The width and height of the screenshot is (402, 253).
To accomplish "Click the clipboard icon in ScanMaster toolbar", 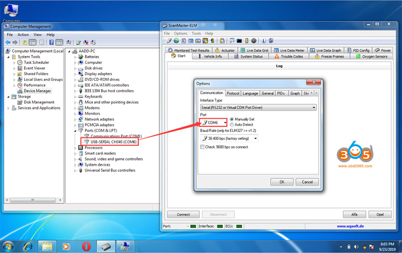I will pyautogui.click(x=222, y=41).
